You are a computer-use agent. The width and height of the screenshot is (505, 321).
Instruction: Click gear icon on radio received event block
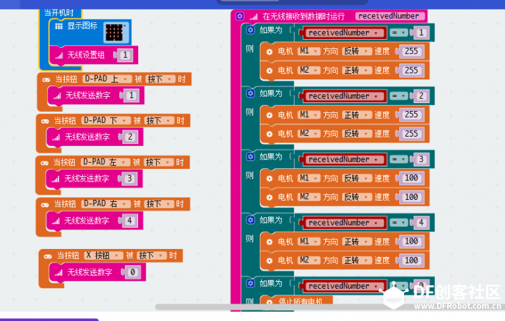coord(239,16)
